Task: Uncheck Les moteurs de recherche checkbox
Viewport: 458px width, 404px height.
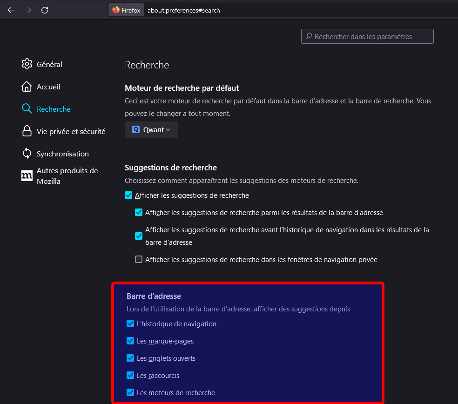Action: click(x=130, y=393)
